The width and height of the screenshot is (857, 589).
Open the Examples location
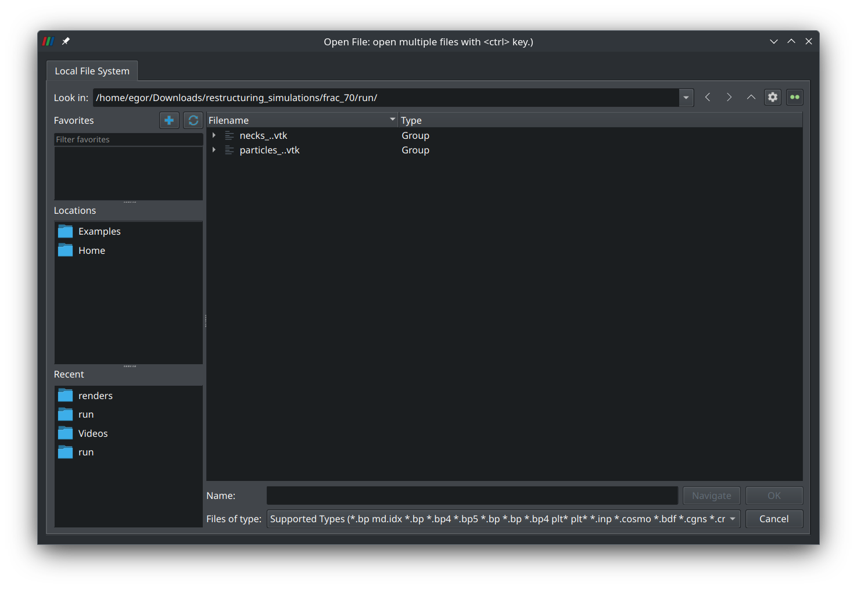[99, 231]
